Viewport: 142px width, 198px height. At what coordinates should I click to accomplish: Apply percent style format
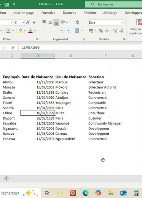tap(101, 31)
